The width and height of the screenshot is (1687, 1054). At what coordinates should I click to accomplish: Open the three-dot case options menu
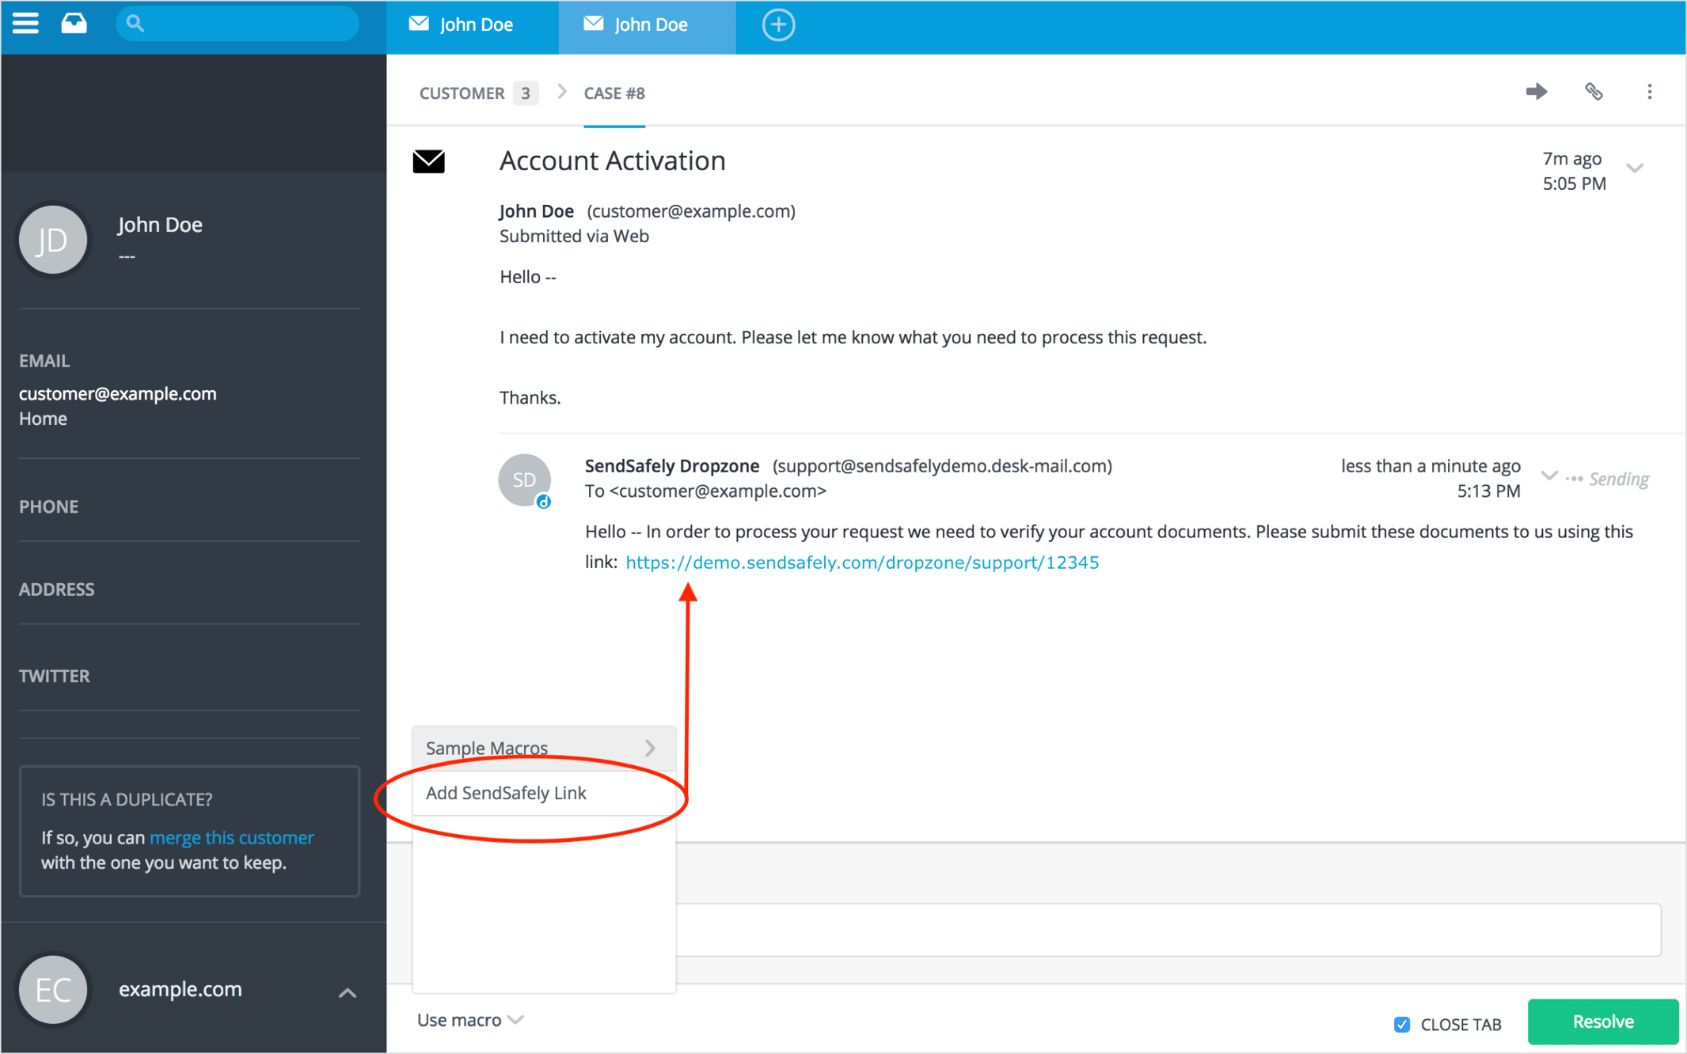1649,92
